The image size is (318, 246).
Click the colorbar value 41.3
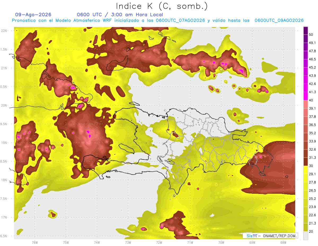pos(312,92)
